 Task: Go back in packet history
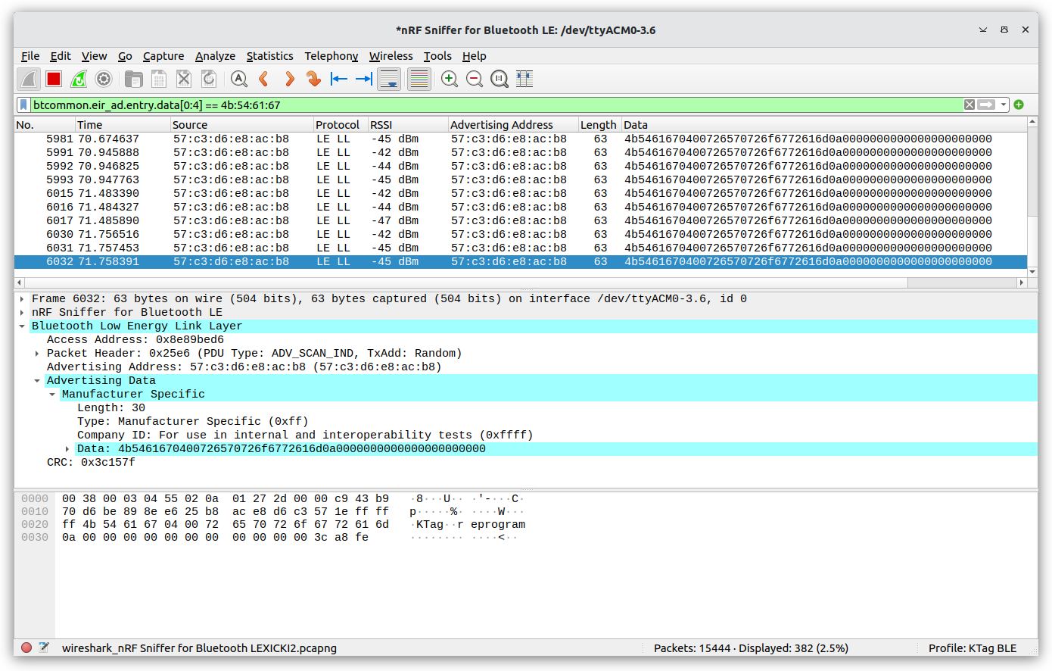tap(264, 79)
